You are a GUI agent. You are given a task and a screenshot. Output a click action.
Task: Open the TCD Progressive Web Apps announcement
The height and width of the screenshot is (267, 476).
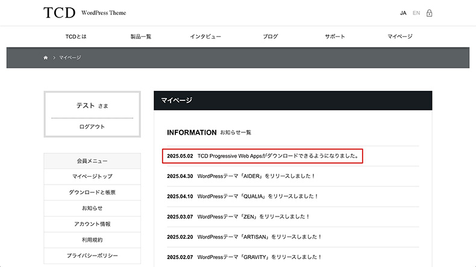[x=278, y=156]
